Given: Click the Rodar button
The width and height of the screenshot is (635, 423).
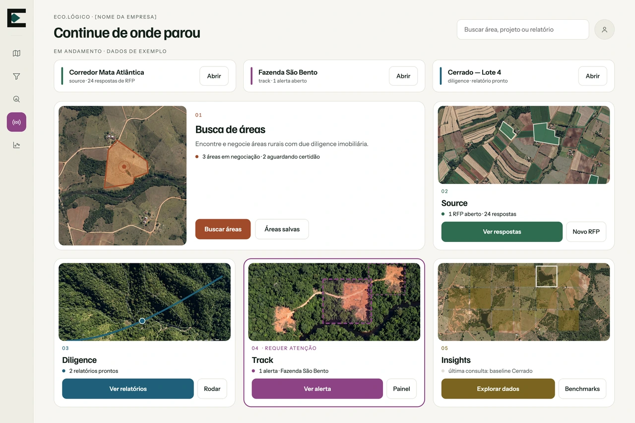Looking at the screenshot, I should coord(212,389).
